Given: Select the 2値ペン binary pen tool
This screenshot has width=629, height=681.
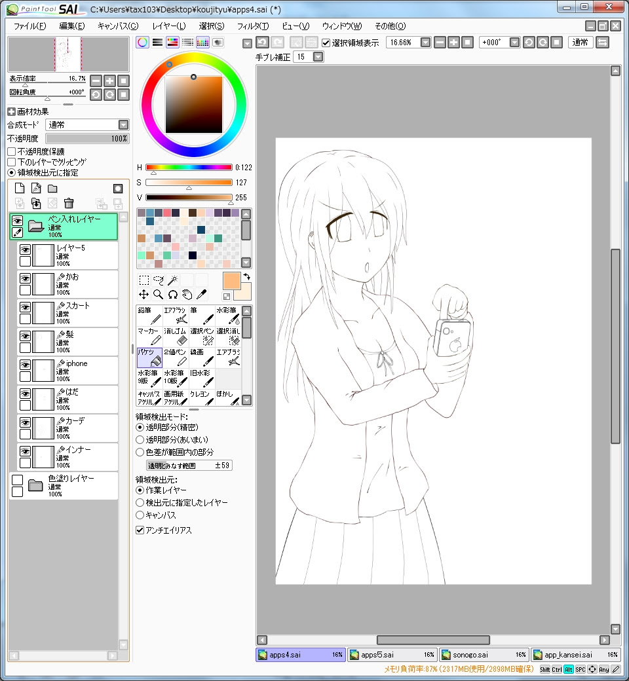Looking at the screenshot, I should point(176,358).
